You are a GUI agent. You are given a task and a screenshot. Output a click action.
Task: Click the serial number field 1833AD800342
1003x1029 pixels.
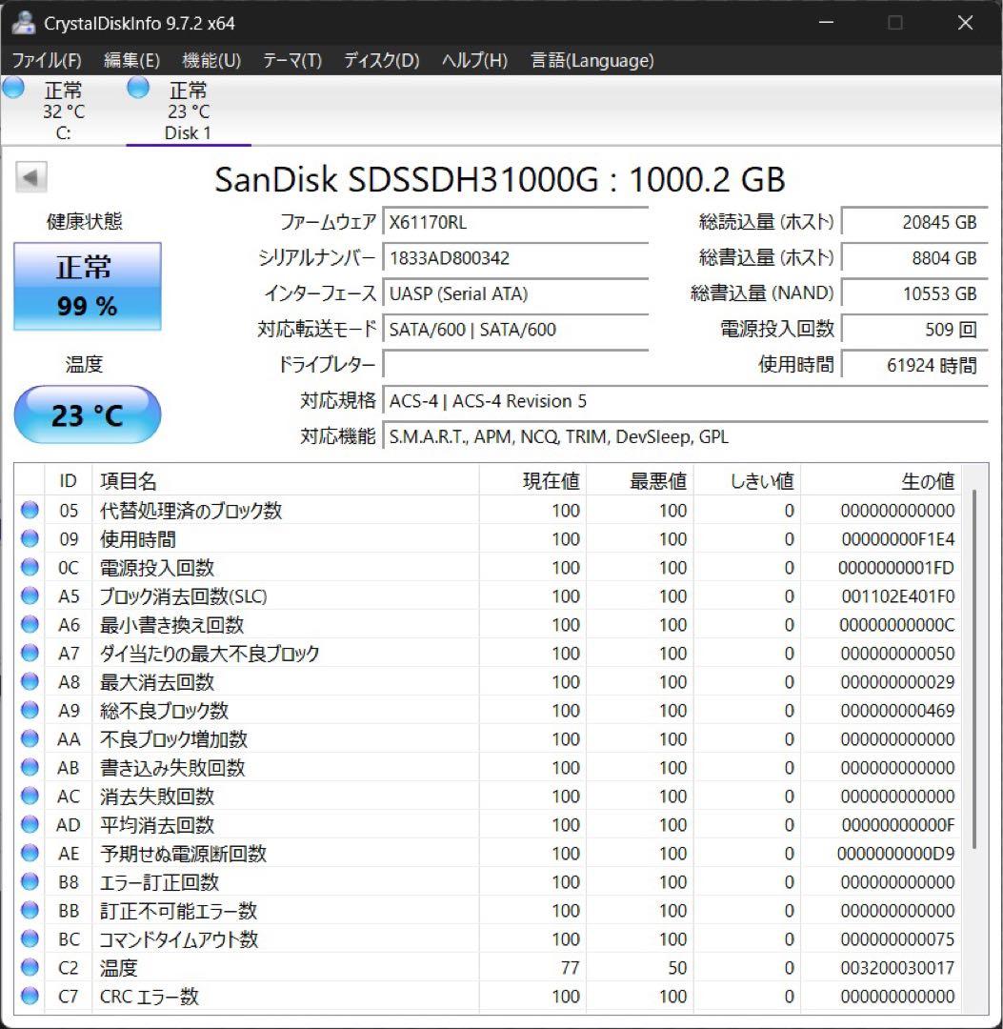click(515, 258)
